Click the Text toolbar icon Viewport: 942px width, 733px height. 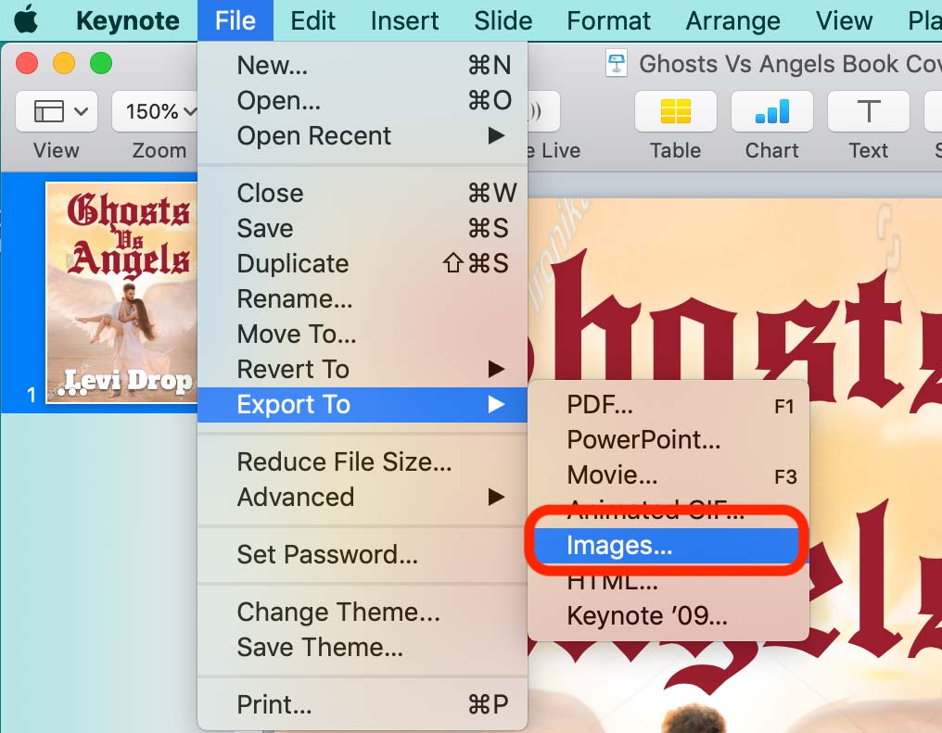pyautogui.click(x=868, y=111)
